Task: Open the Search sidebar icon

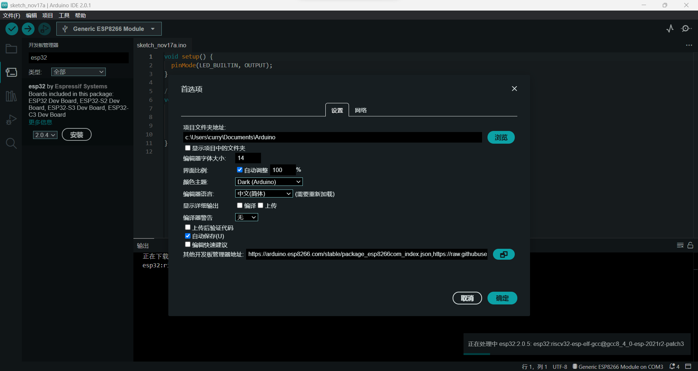Action: click(11, 143)
